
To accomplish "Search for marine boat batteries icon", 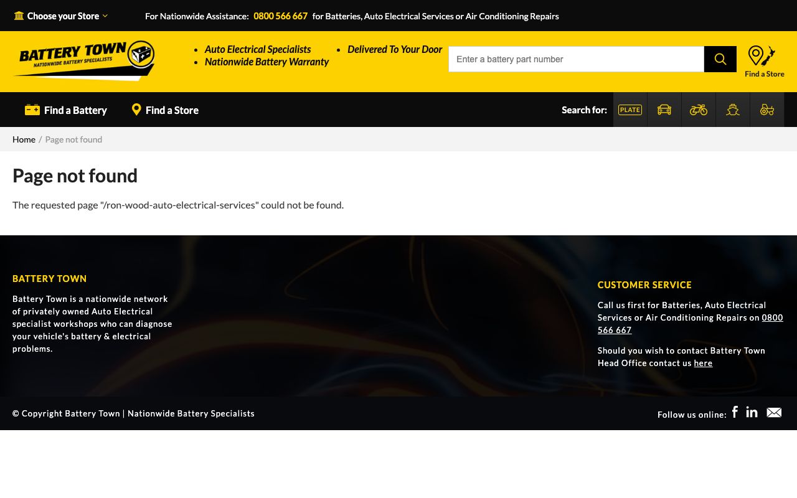I will [x=733, y=110].
